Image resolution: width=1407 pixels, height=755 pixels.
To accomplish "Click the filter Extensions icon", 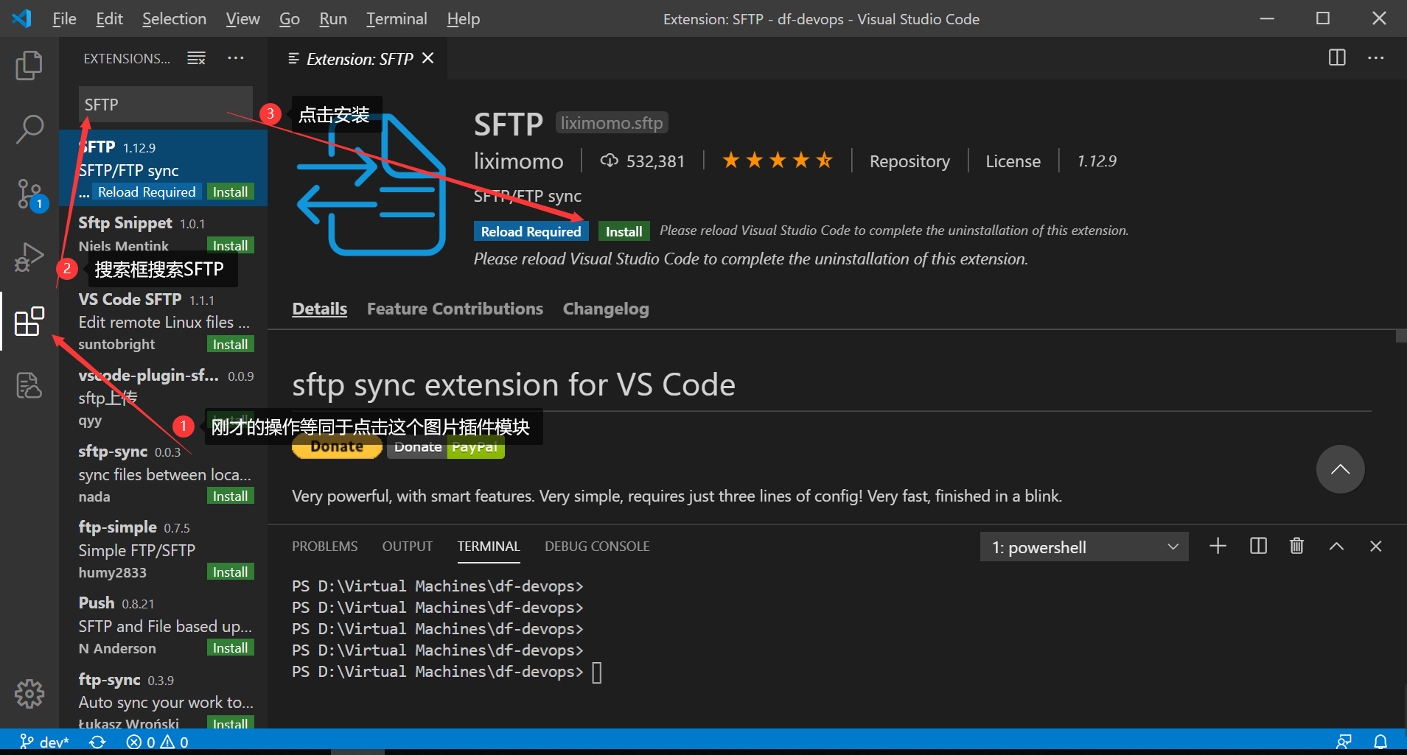I will (x=196, y=57).
